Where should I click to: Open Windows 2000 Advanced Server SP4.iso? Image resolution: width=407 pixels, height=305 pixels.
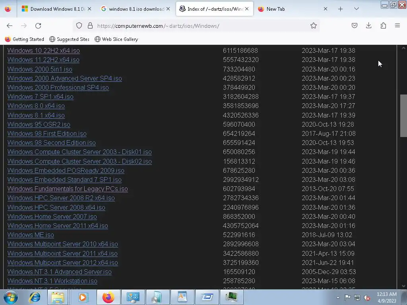click(x=65, y=78)
